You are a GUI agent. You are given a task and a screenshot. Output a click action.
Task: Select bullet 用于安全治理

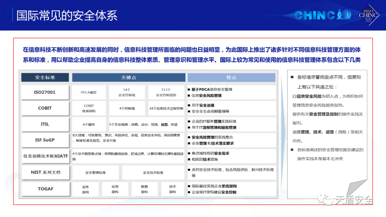click(201, 105)
